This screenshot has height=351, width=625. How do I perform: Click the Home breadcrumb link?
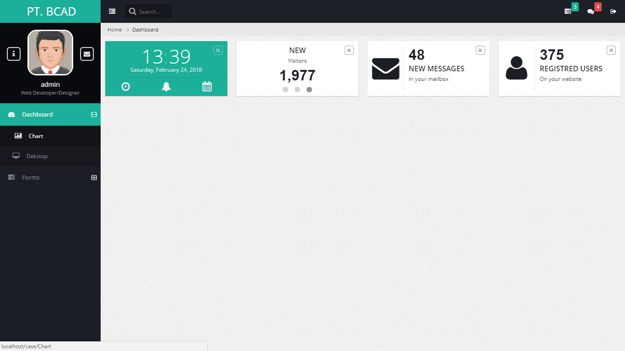pos(114,30)
